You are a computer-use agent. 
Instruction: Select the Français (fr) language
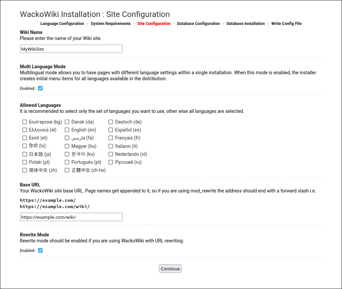pyautogui.click(x=111, y=138)
